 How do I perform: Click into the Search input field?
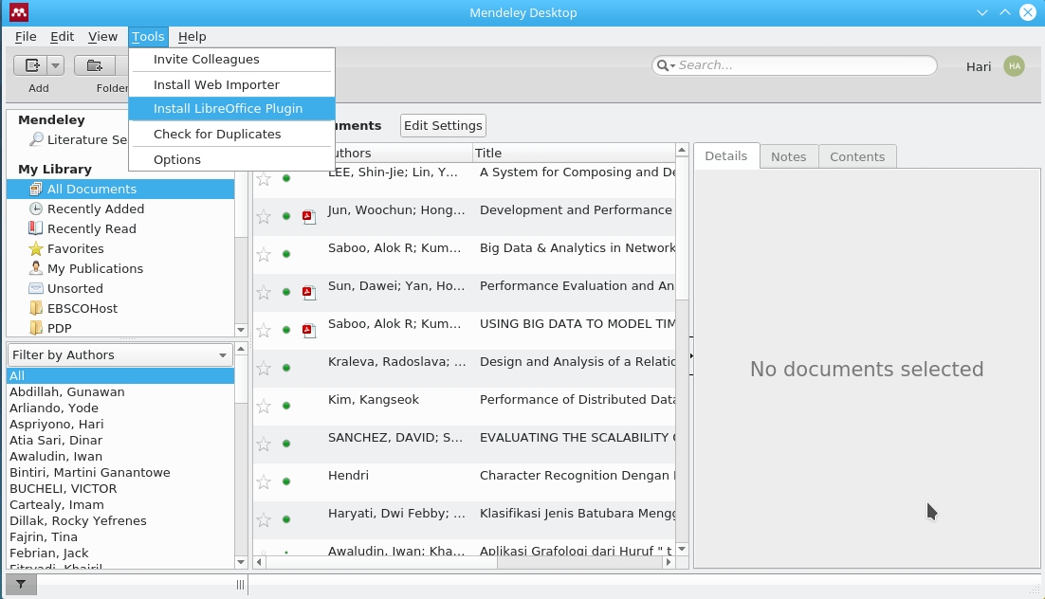click(x=801, y=65)
